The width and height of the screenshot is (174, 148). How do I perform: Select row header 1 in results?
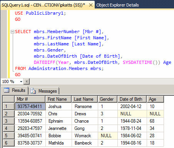pos(8,106)
